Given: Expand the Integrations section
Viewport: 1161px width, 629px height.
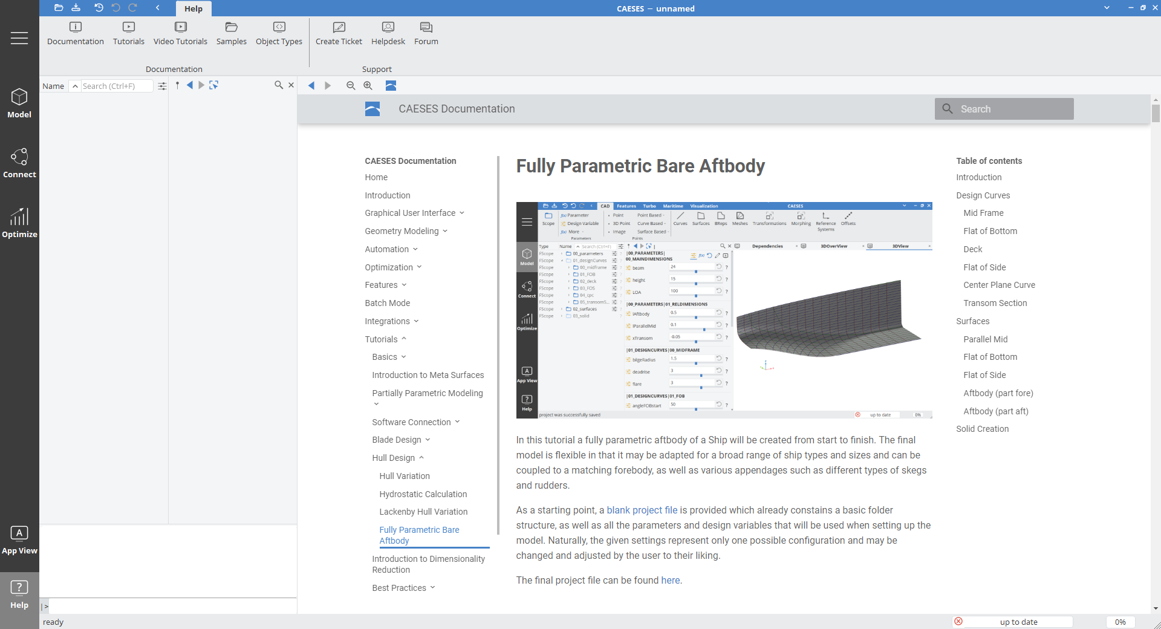Looking at the screenshot, I should pos(416,321).
